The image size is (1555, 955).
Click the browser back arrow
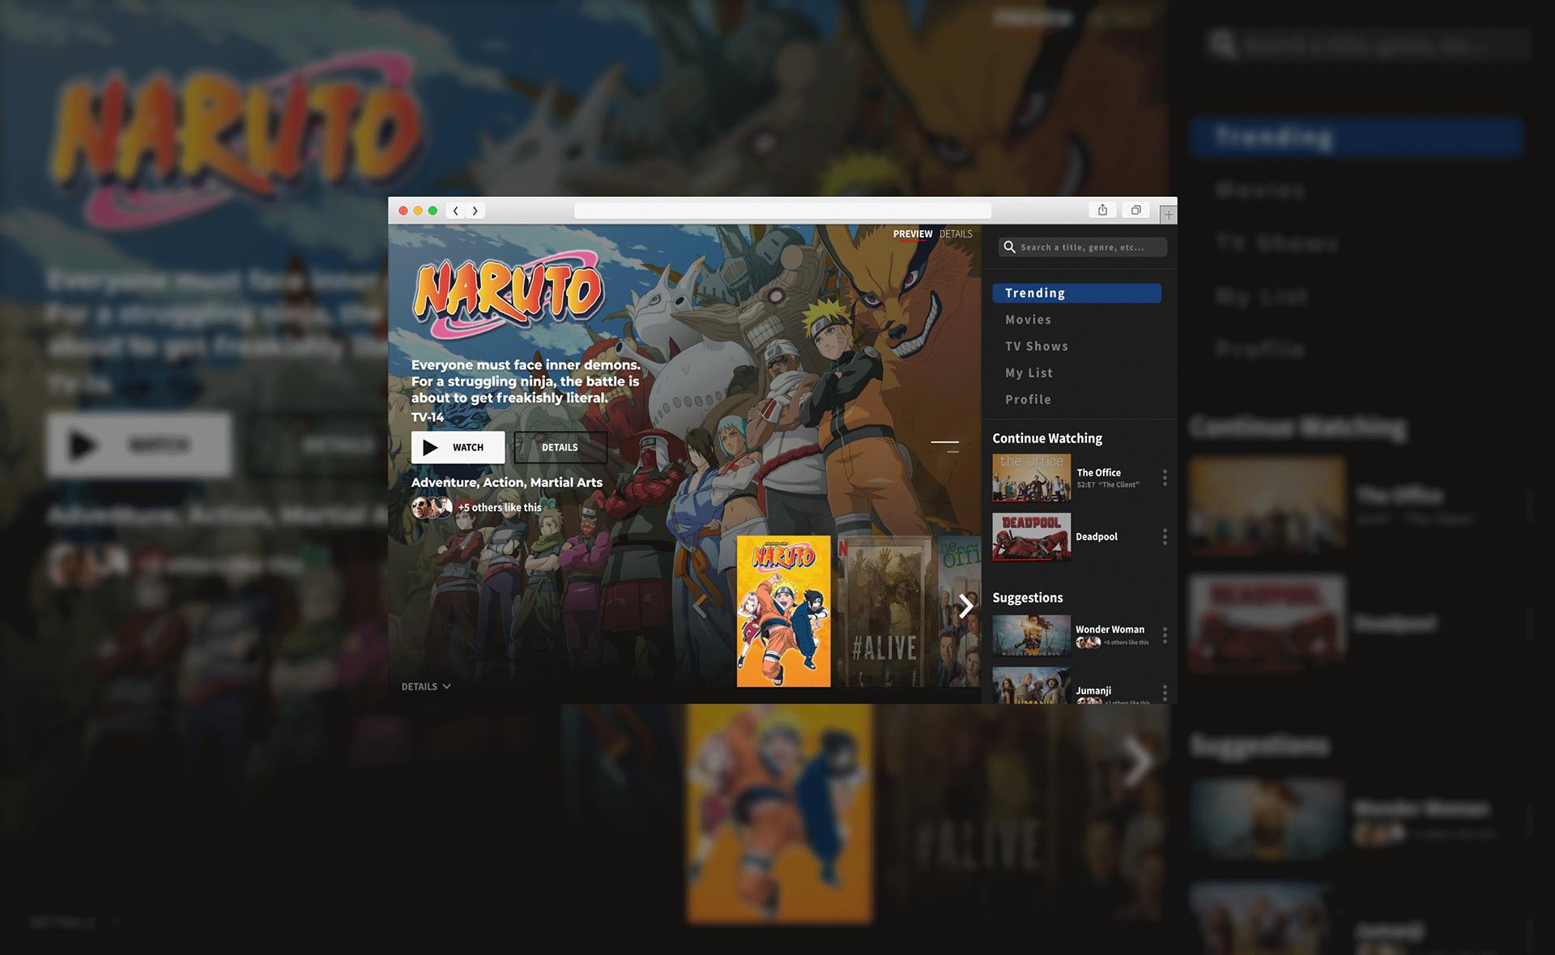click(456, 211)
